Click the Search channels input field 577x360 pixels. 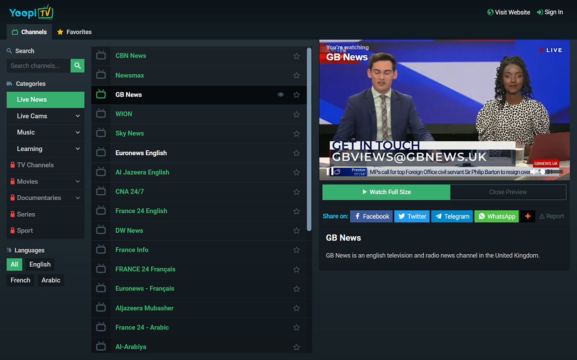coord(39,66)
